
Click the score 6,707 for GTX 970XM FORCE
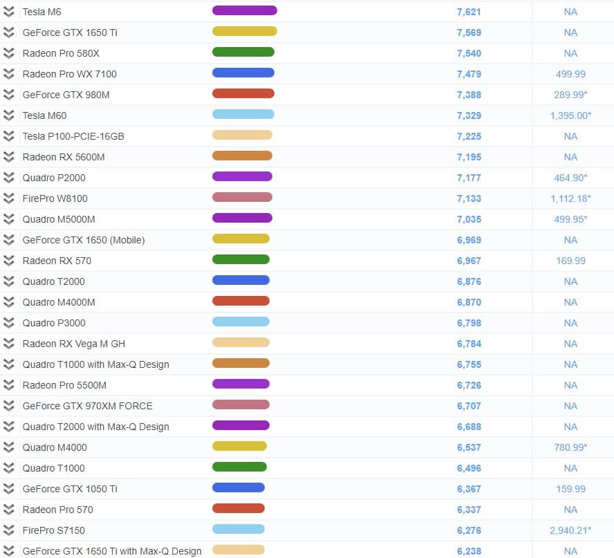coord(469,407)
